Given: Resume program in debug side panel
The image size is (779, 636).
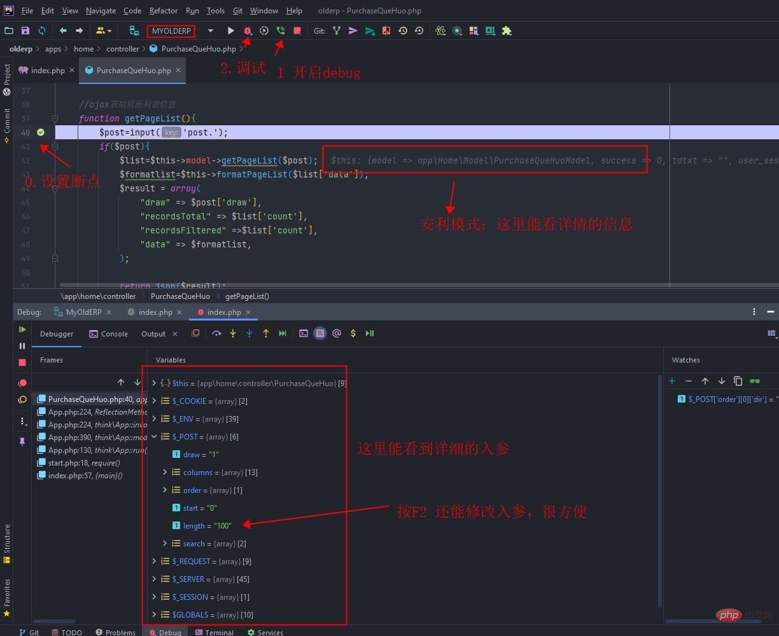Looking at the screenshot, I should click(22, 329).
